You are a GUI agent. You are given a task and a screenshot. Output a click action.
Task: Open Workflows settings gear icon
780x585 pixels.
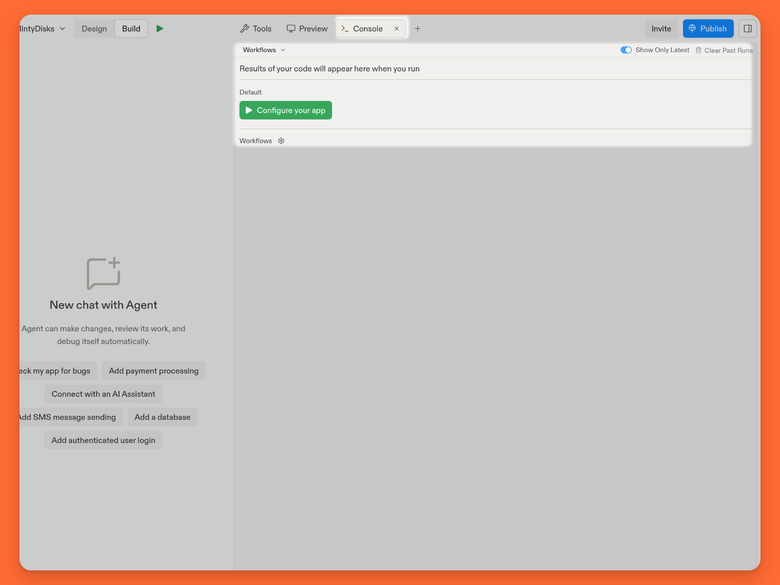(x=281, y=141)
